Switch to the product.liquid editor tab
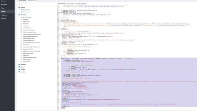Viewport: 197px width, 111px height. pyautogui.click(x=22, y=1)
